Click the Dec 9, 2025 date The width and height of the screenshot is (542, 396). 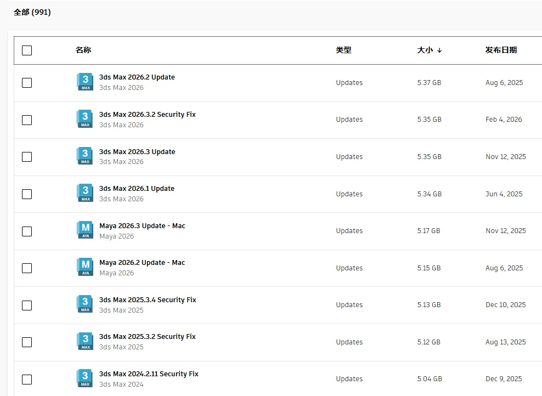pos(504,379)
